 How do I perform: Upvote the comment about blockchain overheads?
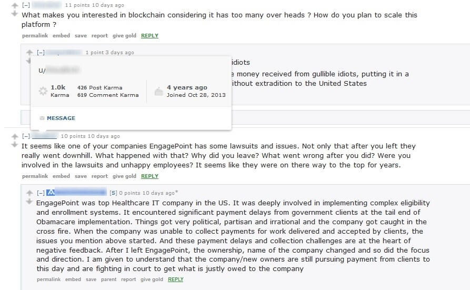click(x=15, y=5)
